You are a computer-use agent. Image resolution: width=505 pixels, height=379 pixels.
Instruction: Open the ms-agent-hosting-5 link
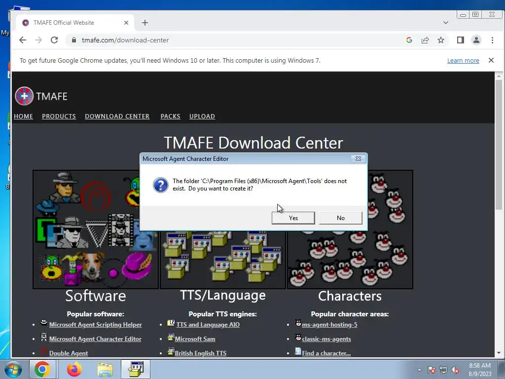[329, 325]
